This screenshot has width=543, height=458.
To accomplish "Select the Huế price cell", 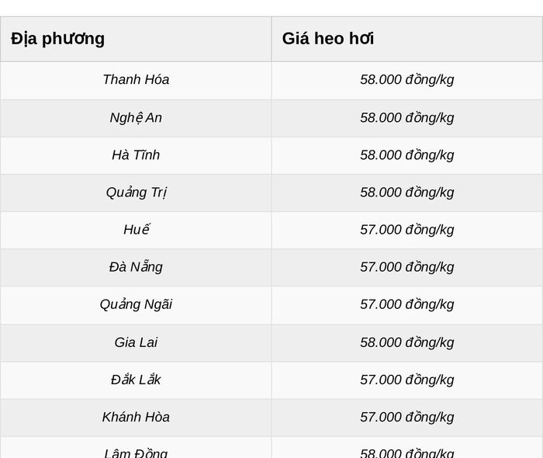I will (407, 230).
